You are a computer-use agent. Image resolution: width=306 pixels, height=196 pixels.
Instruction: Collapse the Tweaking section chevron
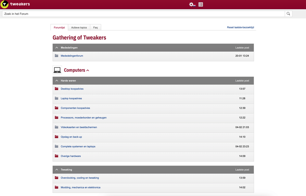(57, 170)
